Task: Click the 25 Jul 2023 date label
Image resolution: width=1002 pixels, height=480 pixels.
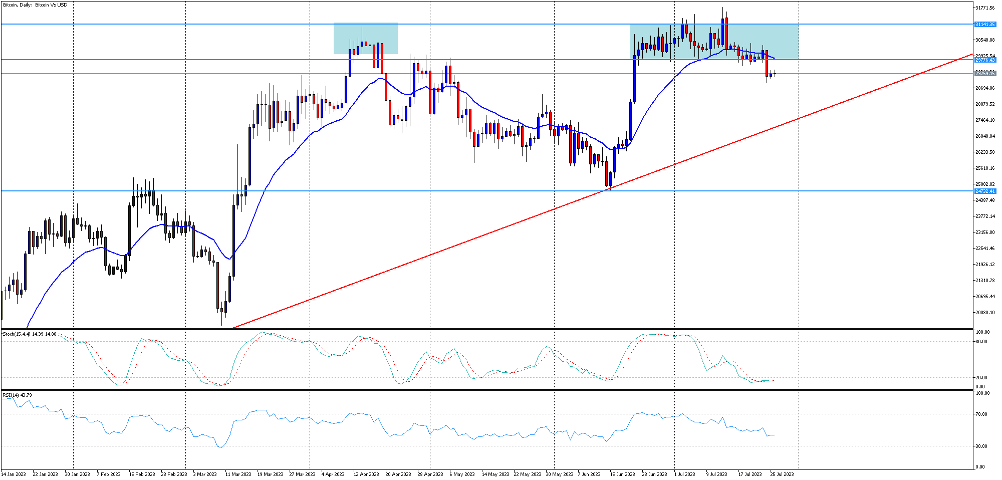Action: 782,474
